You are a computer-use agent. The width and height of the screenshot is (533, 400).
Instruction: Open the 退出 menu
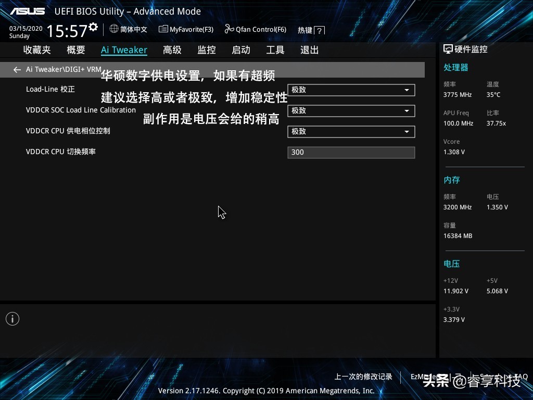coord(310,50)
